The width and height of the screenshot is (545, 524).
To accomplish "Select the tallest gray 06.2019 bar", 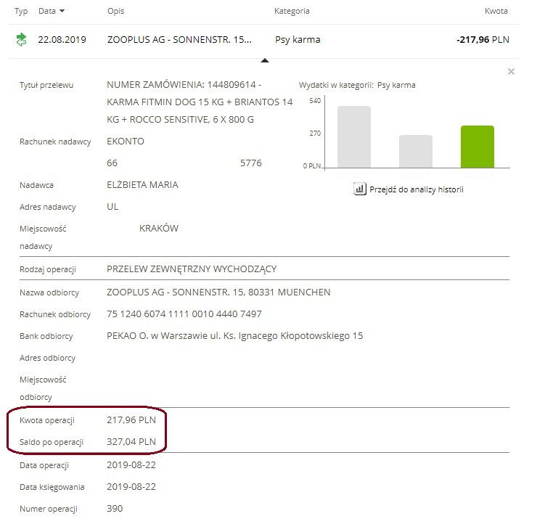I will (354, 137).
